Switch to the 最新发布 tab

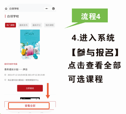(x=23, y=25)
